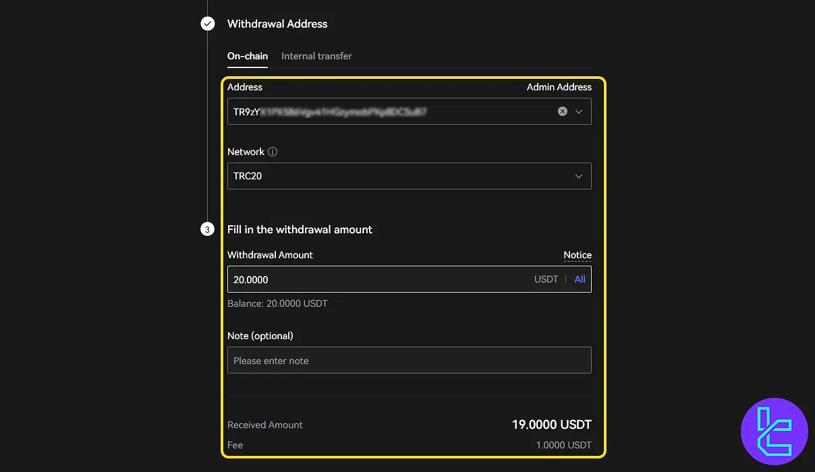Screen dimensions: 815x472
Task: Open the withdrawal Notice link
Action: [578, 255]
